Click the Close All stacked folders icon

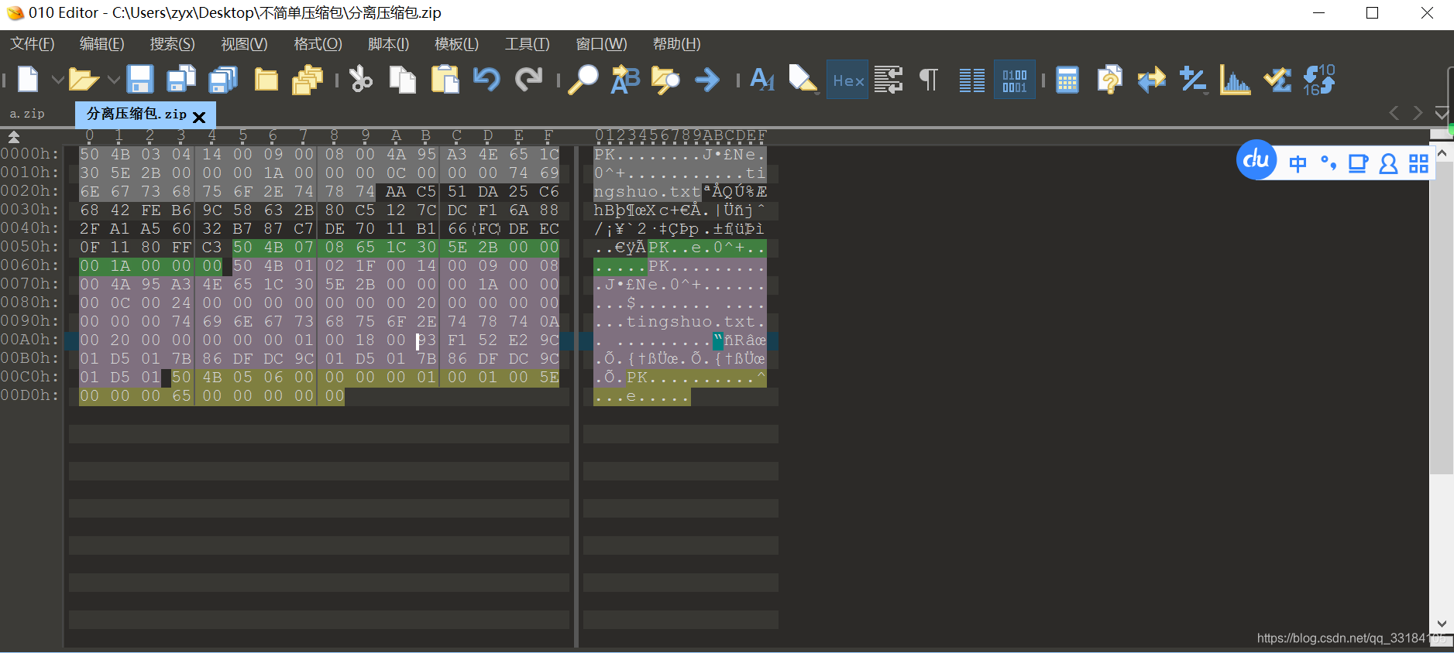click(308, 80)
